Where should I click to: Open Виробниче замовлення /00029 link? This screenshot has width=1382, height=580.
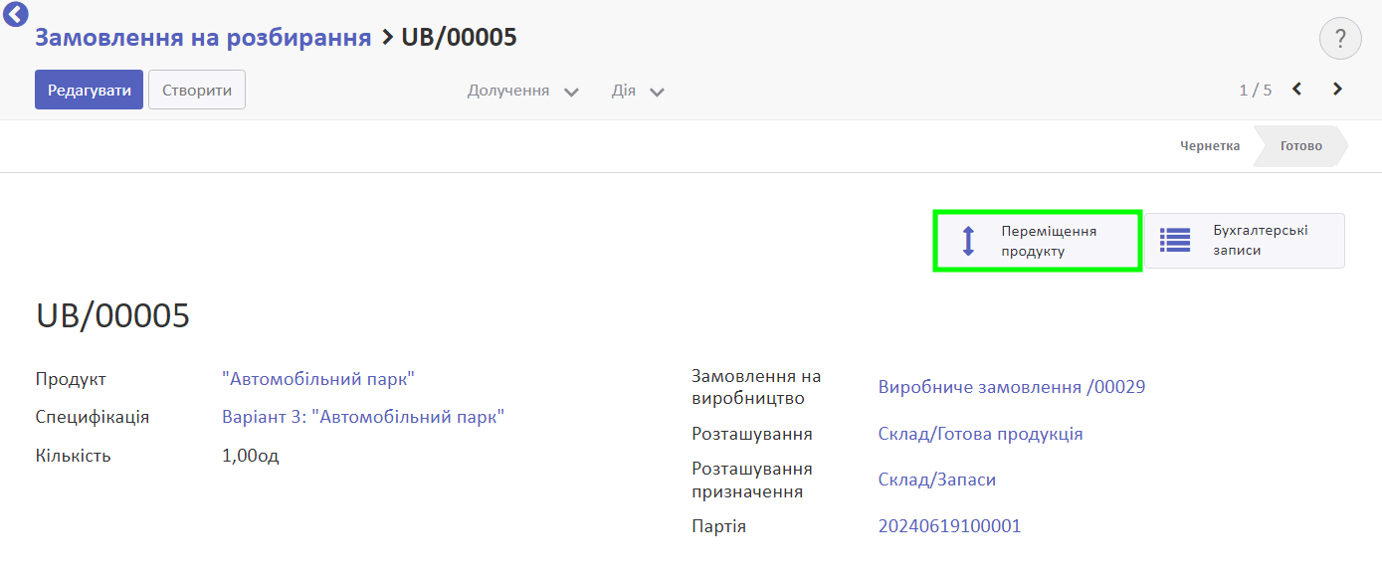[1012, 387]
